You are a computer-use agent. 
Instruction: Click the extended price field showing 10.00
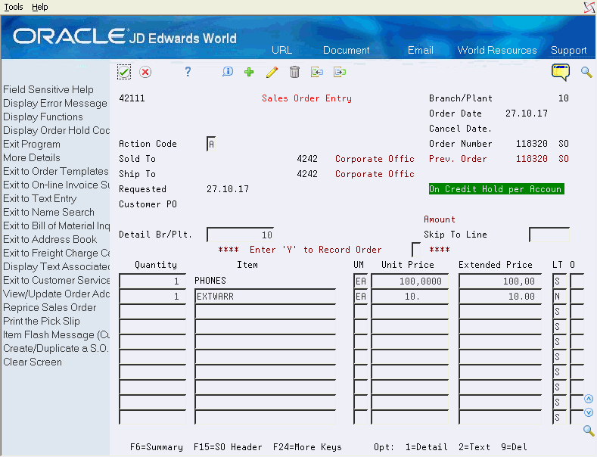[x=500, y=297]
